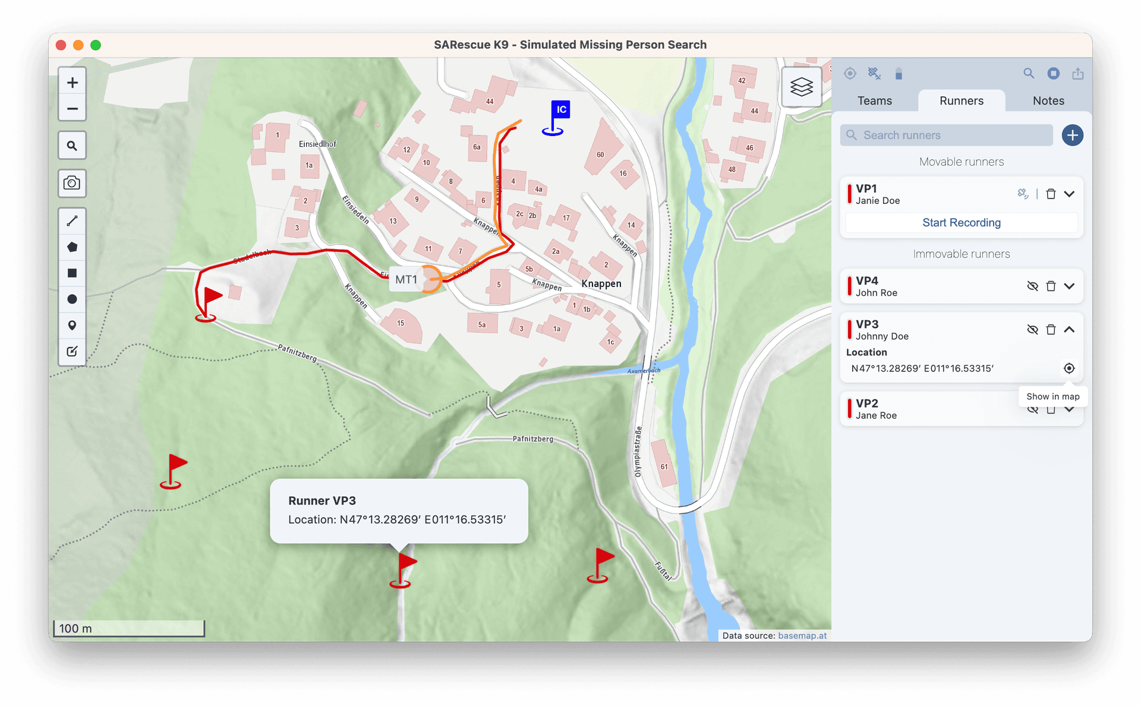This screenshot has height=706, width=1141.
Task: Delete runner VP3 Johnny Doe
Action: pyautogui.click(x=1051, y=329)
